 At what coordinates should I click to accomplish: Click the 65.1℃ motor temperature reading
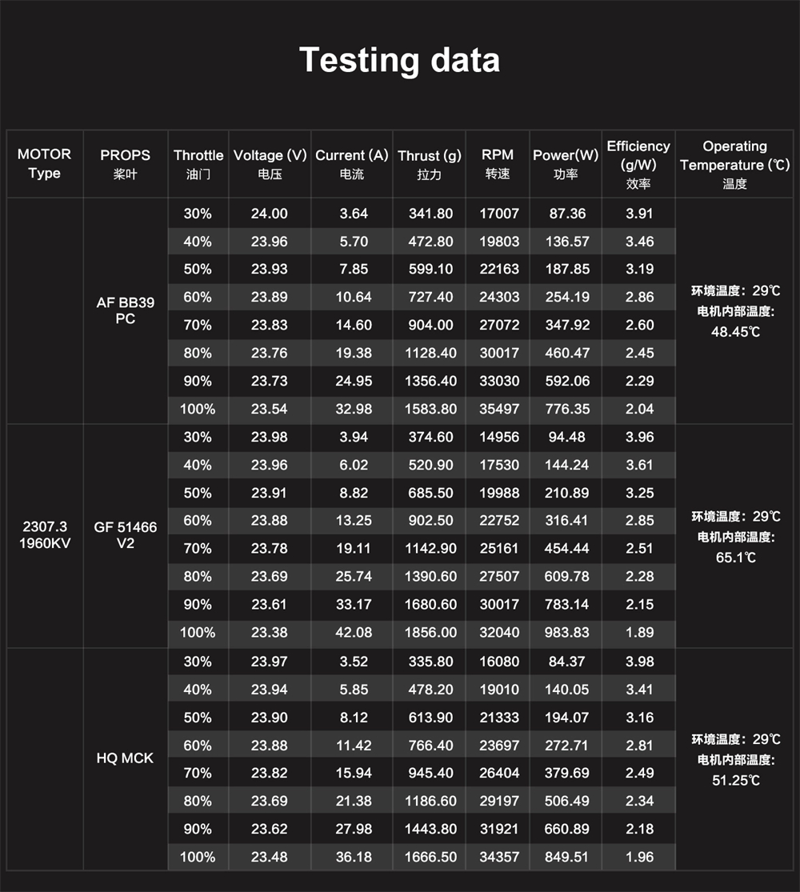pyautogui.click(x=735, y=558)
